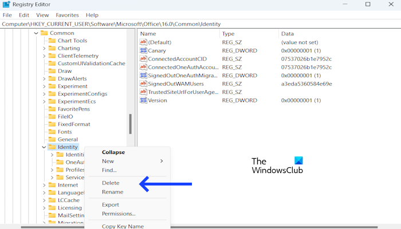Click the FileIO folder icon
Viewport: 401px width, 229px height.
coord(52,117)
